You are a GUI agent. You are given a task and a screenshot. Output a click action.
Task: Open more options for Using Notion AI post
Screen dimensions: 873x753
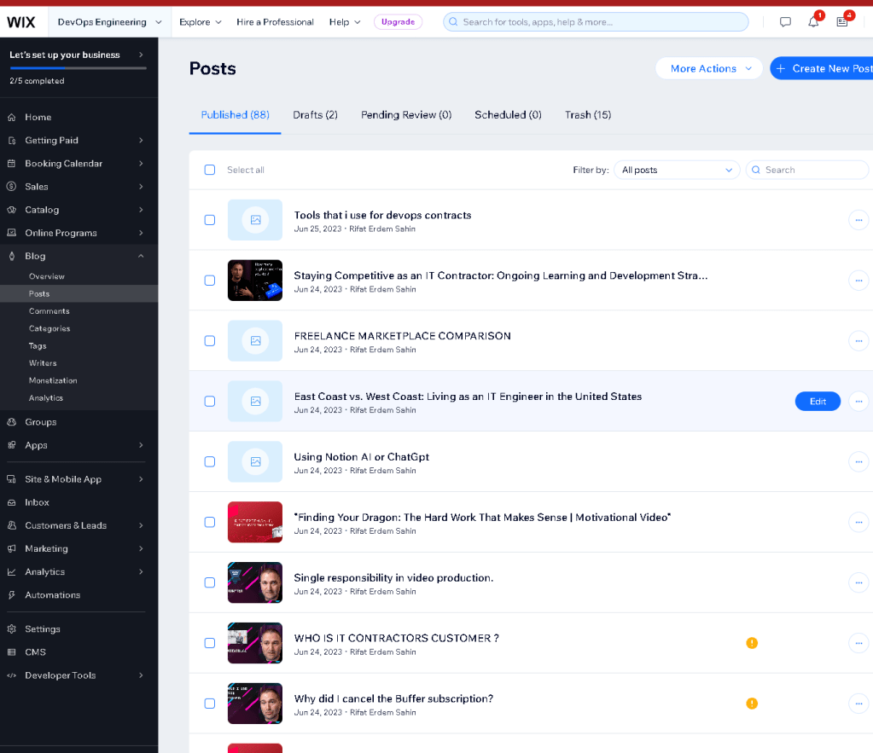[858, 462]
